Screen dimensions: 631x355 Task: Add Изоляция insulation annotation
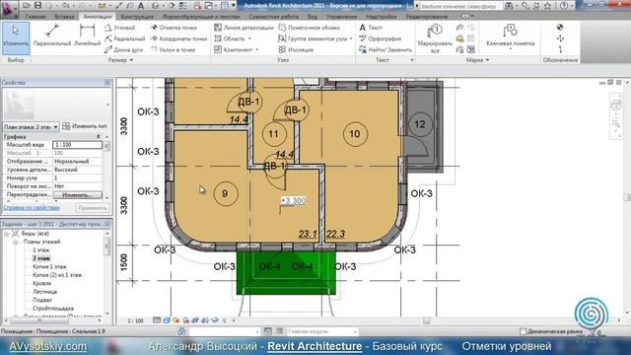[296, 49]
